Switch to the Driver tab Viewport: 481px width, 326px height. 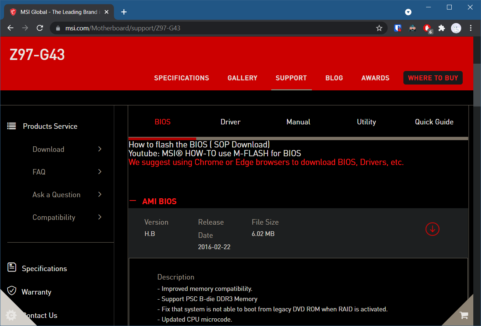pos(230,122)
